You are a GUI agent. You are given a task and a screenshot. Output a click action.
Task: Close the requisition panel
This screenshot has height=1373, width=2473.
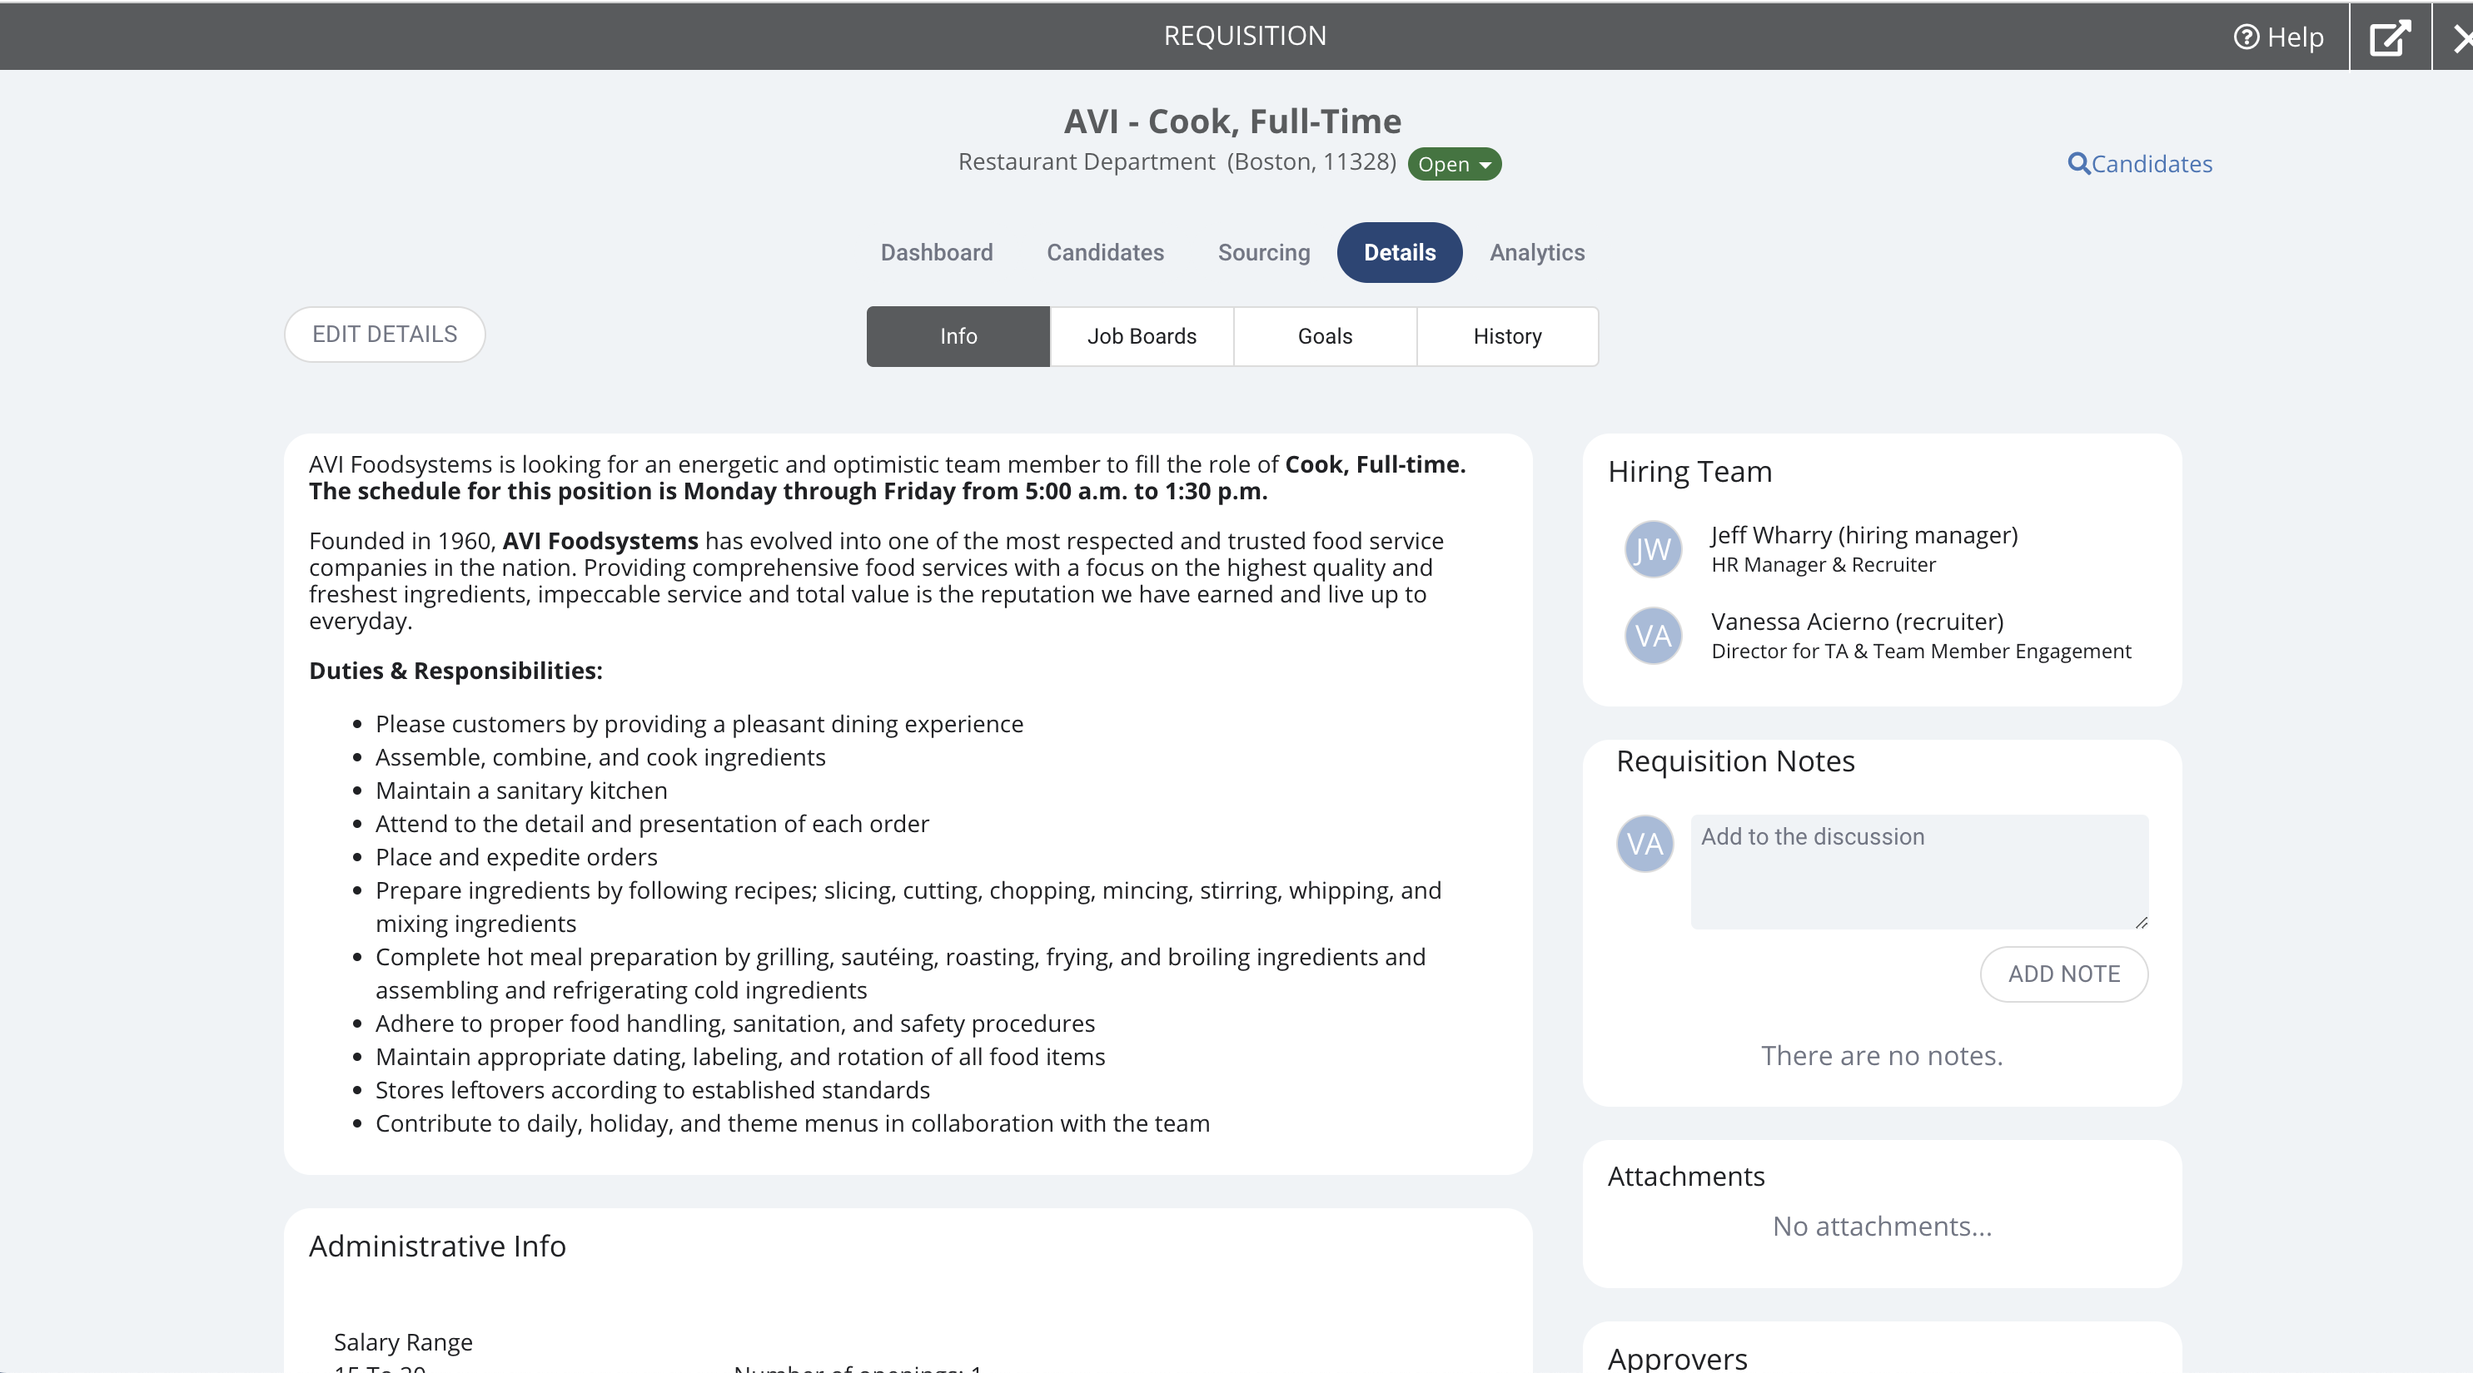[x=2461, y=38]
